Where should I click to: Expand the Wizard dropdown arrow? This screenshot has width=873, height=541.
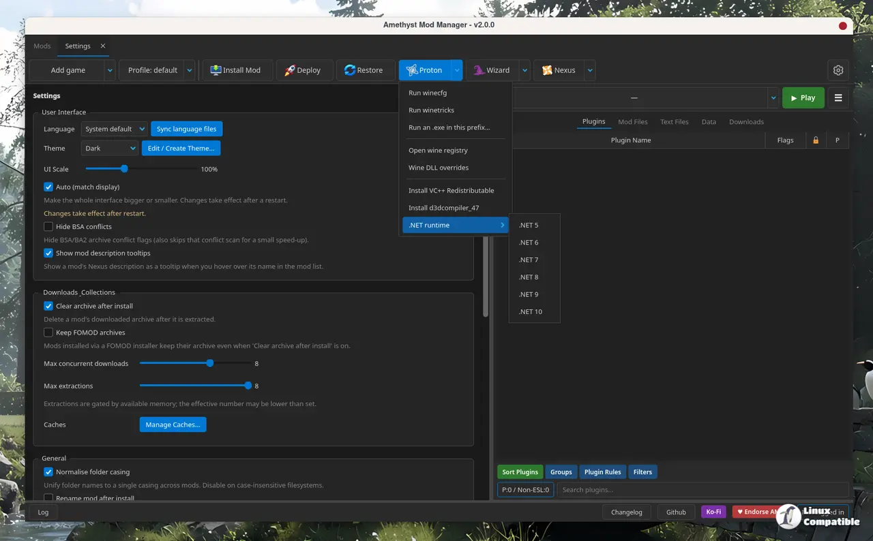pyautogui.click(x=524, y=70)
